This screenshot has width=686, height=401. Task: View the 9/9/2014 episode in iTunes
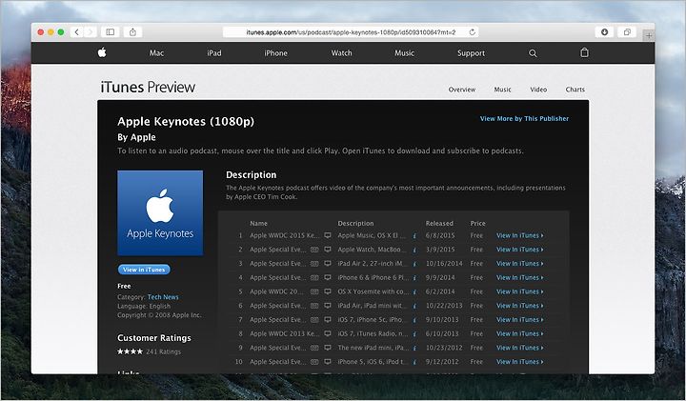[520, 277]
